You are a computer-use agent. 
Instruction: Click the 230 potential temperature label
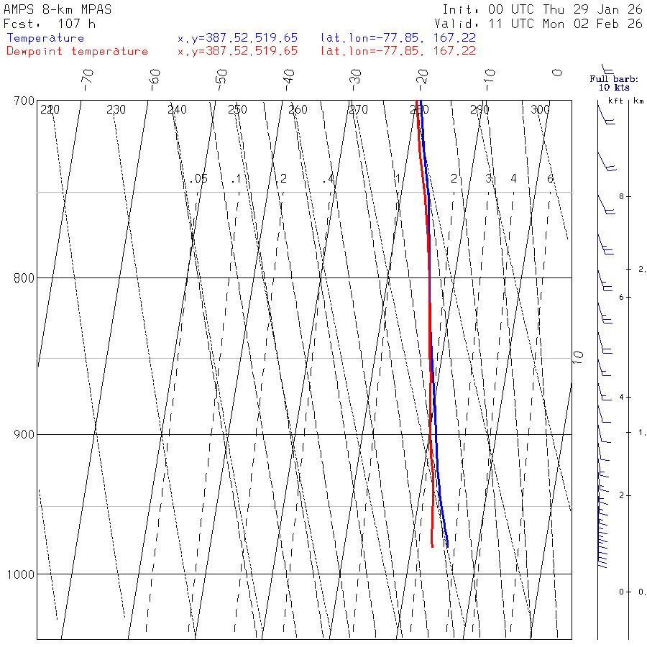point(116,110)
